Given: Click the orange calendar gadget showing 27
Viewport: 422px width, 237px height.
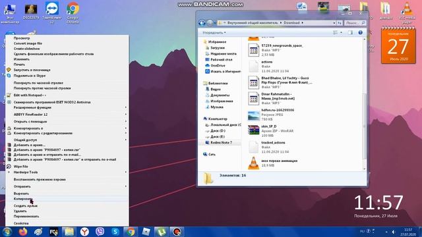Looking at the screenshot, I should click(x=398, y=45).
